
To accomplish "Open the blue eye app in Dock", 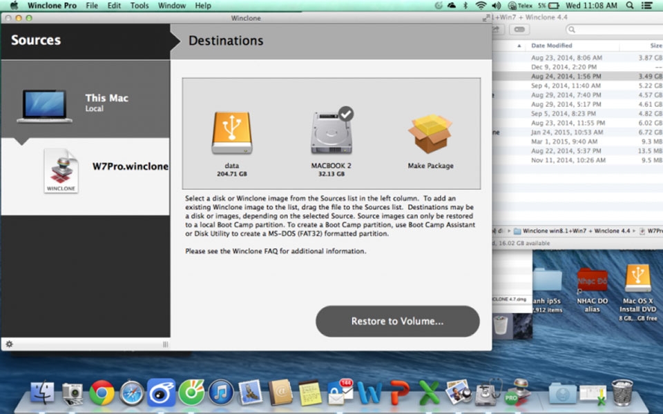I will (161, 393).
